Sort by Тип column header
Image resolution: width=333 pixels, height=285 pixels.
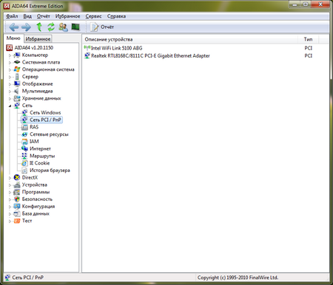pyautogui.click(x=308, y=39)
